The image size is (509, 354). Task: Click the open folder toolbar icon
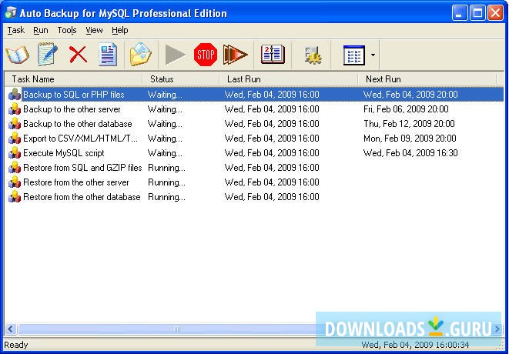tap(141, 55)
